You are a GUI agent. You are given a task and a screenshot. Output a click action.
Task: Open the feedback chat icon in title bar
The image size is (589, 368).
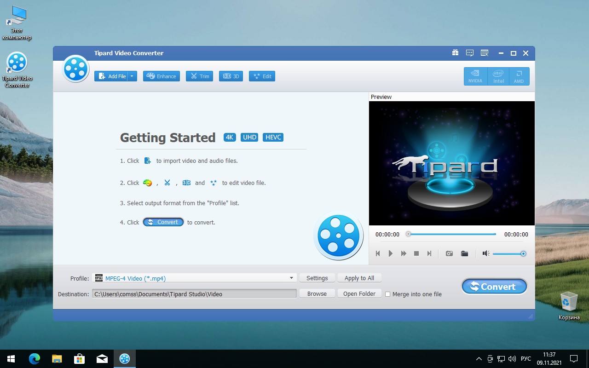click(x=470, y=53)
